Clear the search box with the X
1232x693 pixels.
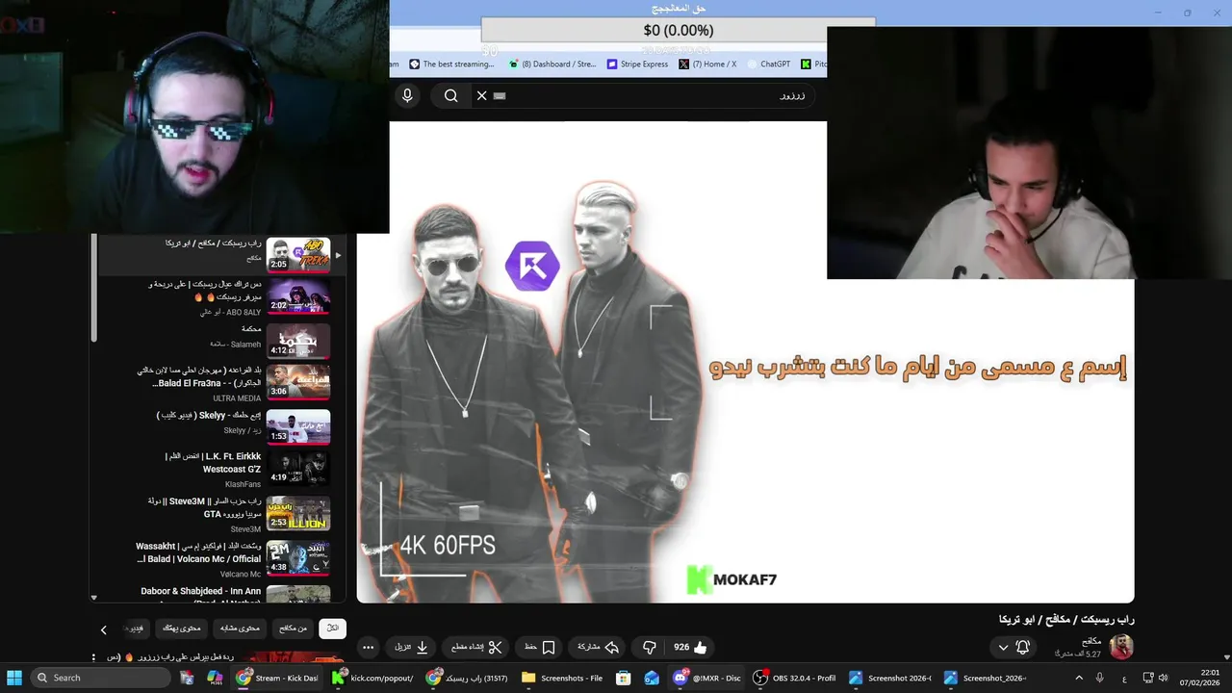click(482, 95)
